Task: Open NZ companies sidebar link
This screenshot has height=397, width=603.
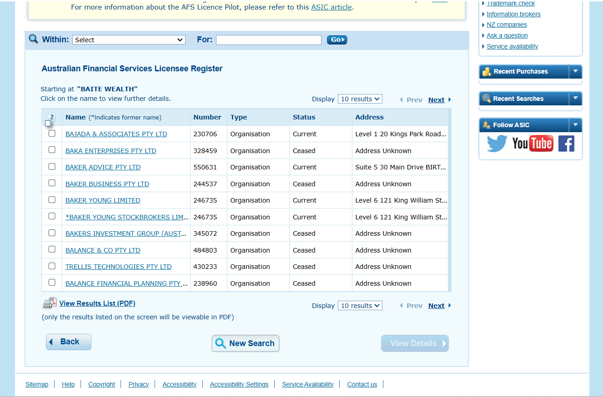Action: (507, 25)
